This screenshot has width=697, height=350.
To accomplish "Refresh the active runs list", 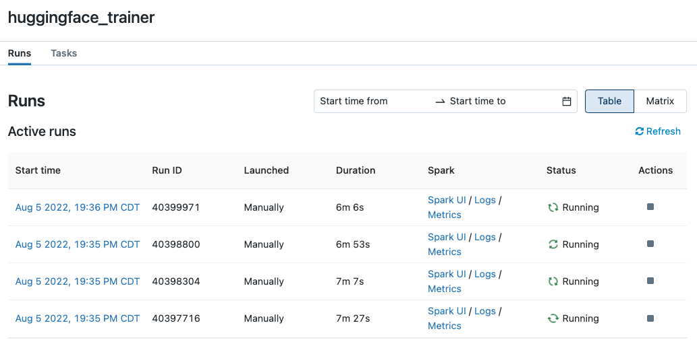I will click(658, 131).
